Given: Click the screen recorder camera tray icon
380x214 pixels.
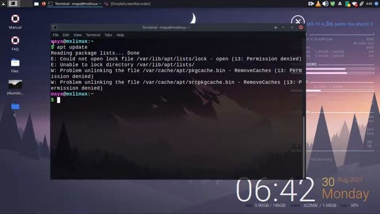Looking at the screenshot, I should [x=311, y=4].
